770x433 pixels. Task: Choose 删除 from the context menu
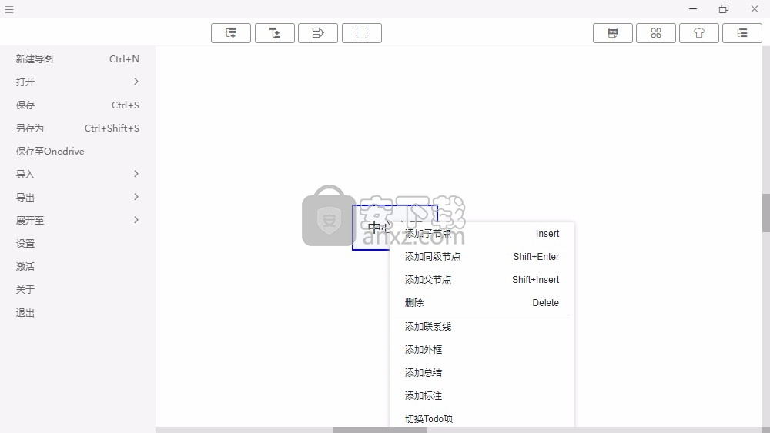coord(414,303)
